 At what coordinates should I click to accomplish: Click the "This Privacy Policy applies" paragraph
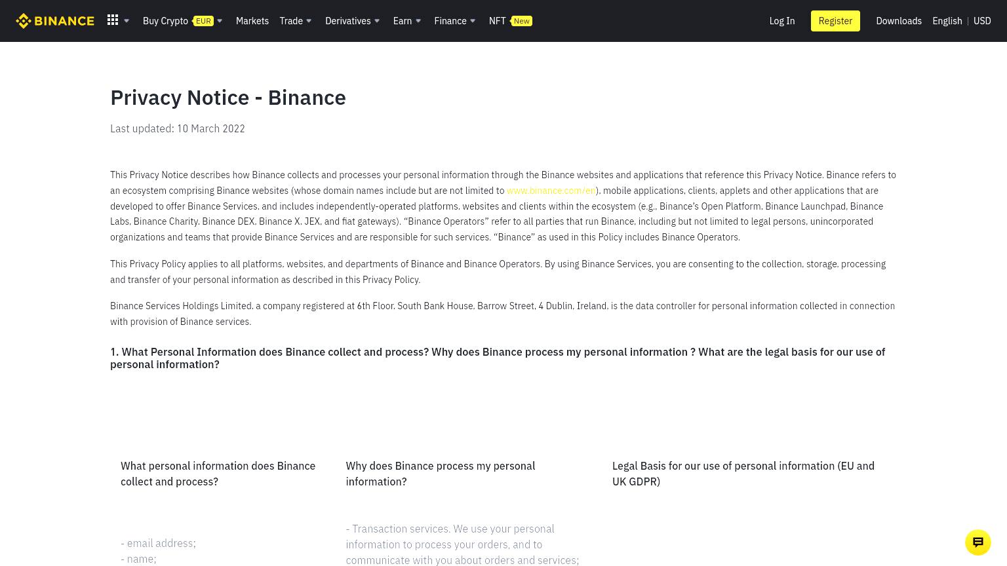coord(498,272)
